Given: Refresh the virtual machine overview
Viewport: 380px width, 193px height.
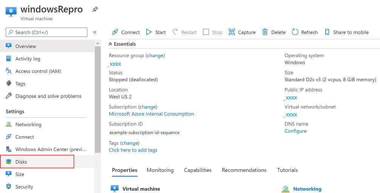Looking at the screenshot, I should [295, 32].
